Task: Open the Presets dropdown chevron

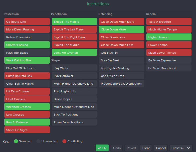Action: pos(189,148)
